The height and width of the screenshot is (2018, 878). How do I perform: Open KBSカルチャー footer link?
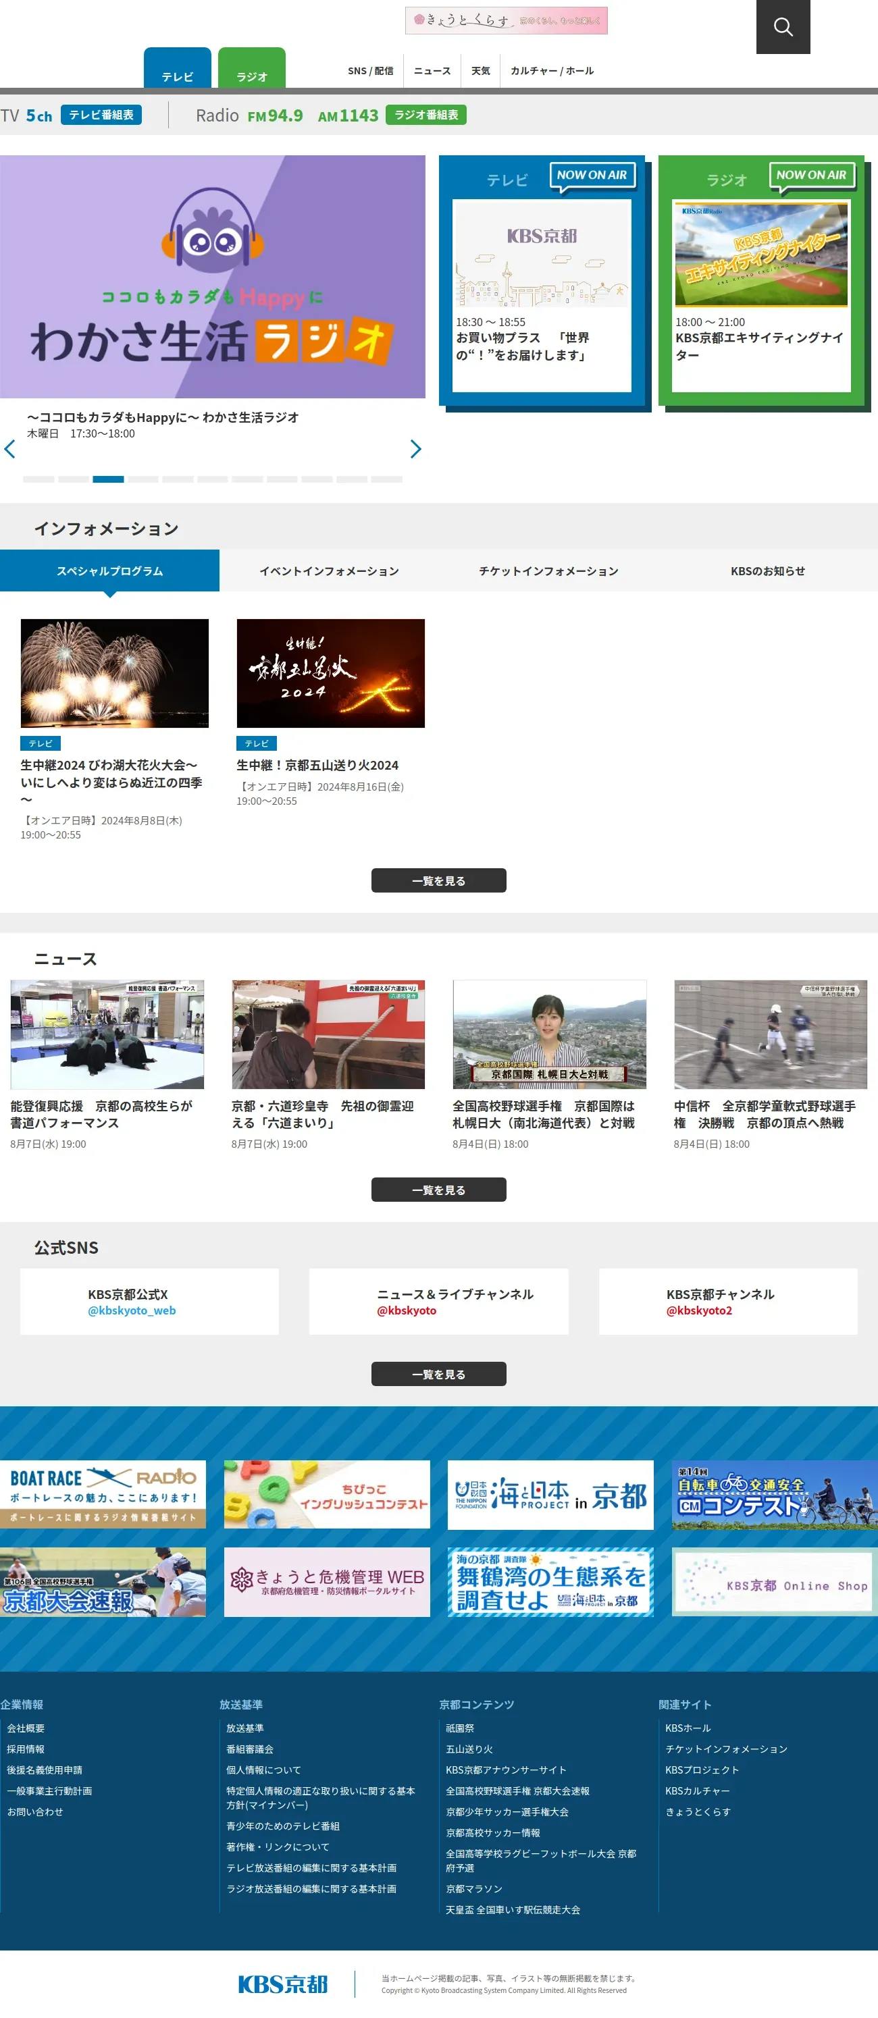click(x=698, y=1791)
